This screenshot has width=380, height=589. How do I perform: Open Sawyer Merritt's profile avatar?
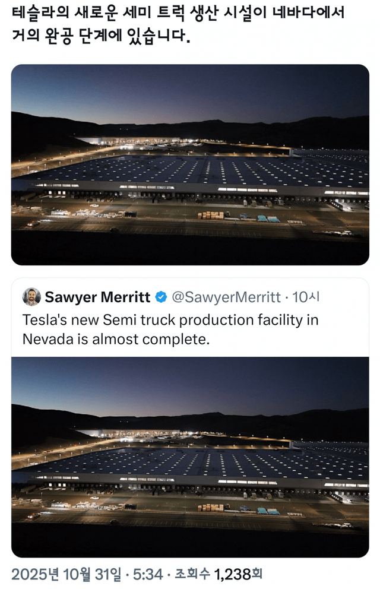31,297
